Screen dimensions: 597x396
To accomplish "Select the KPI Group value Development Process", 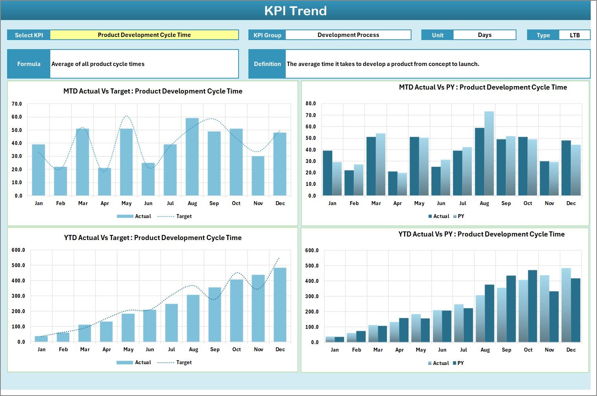I will 348,35.
